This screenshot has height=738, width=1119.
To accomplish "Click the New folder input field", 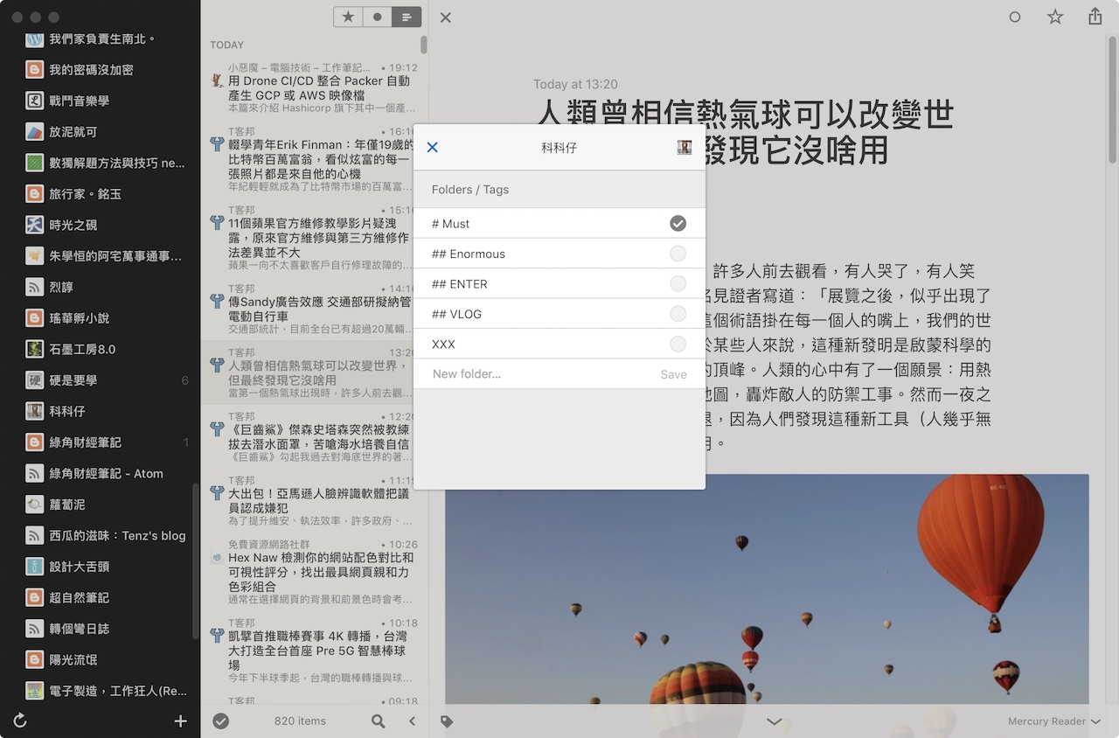I will tap(538, 374).
